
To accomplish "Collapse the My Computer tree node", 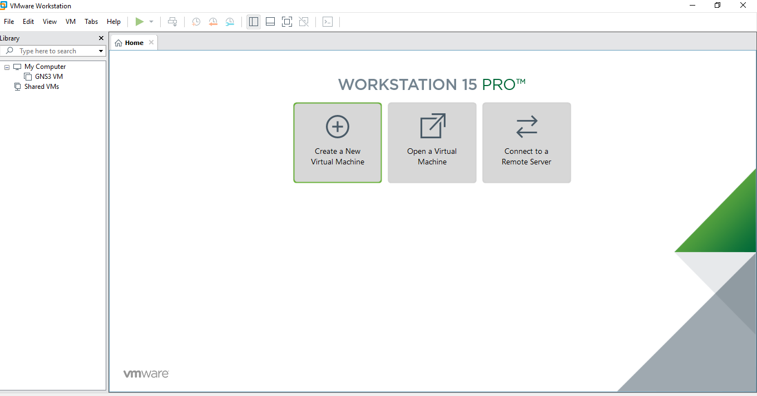I will (x=7, y=66).
